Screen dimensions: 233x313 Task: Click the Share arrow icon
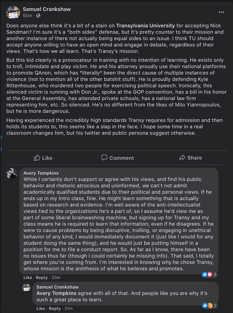(x=182, y=158)
